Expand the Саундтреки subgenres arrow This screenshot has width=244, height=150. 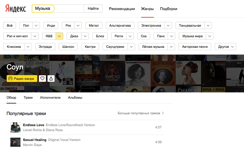pos(131,46)
